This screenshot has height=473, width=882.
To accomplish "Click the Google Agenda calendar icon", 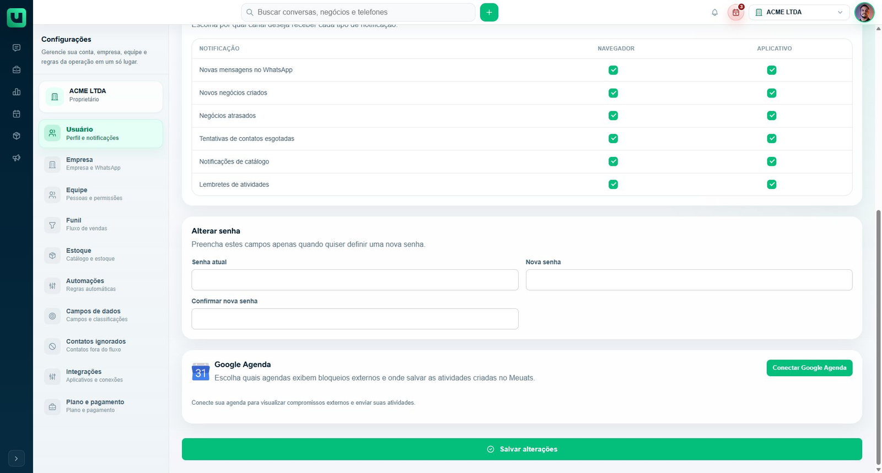I will [201, 372].
